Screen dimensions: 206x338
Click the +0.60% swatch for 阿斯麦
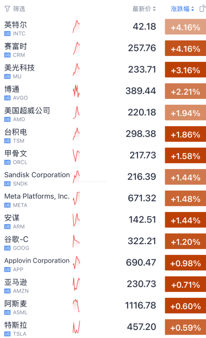pyautogui.click(x=185, y=306)
